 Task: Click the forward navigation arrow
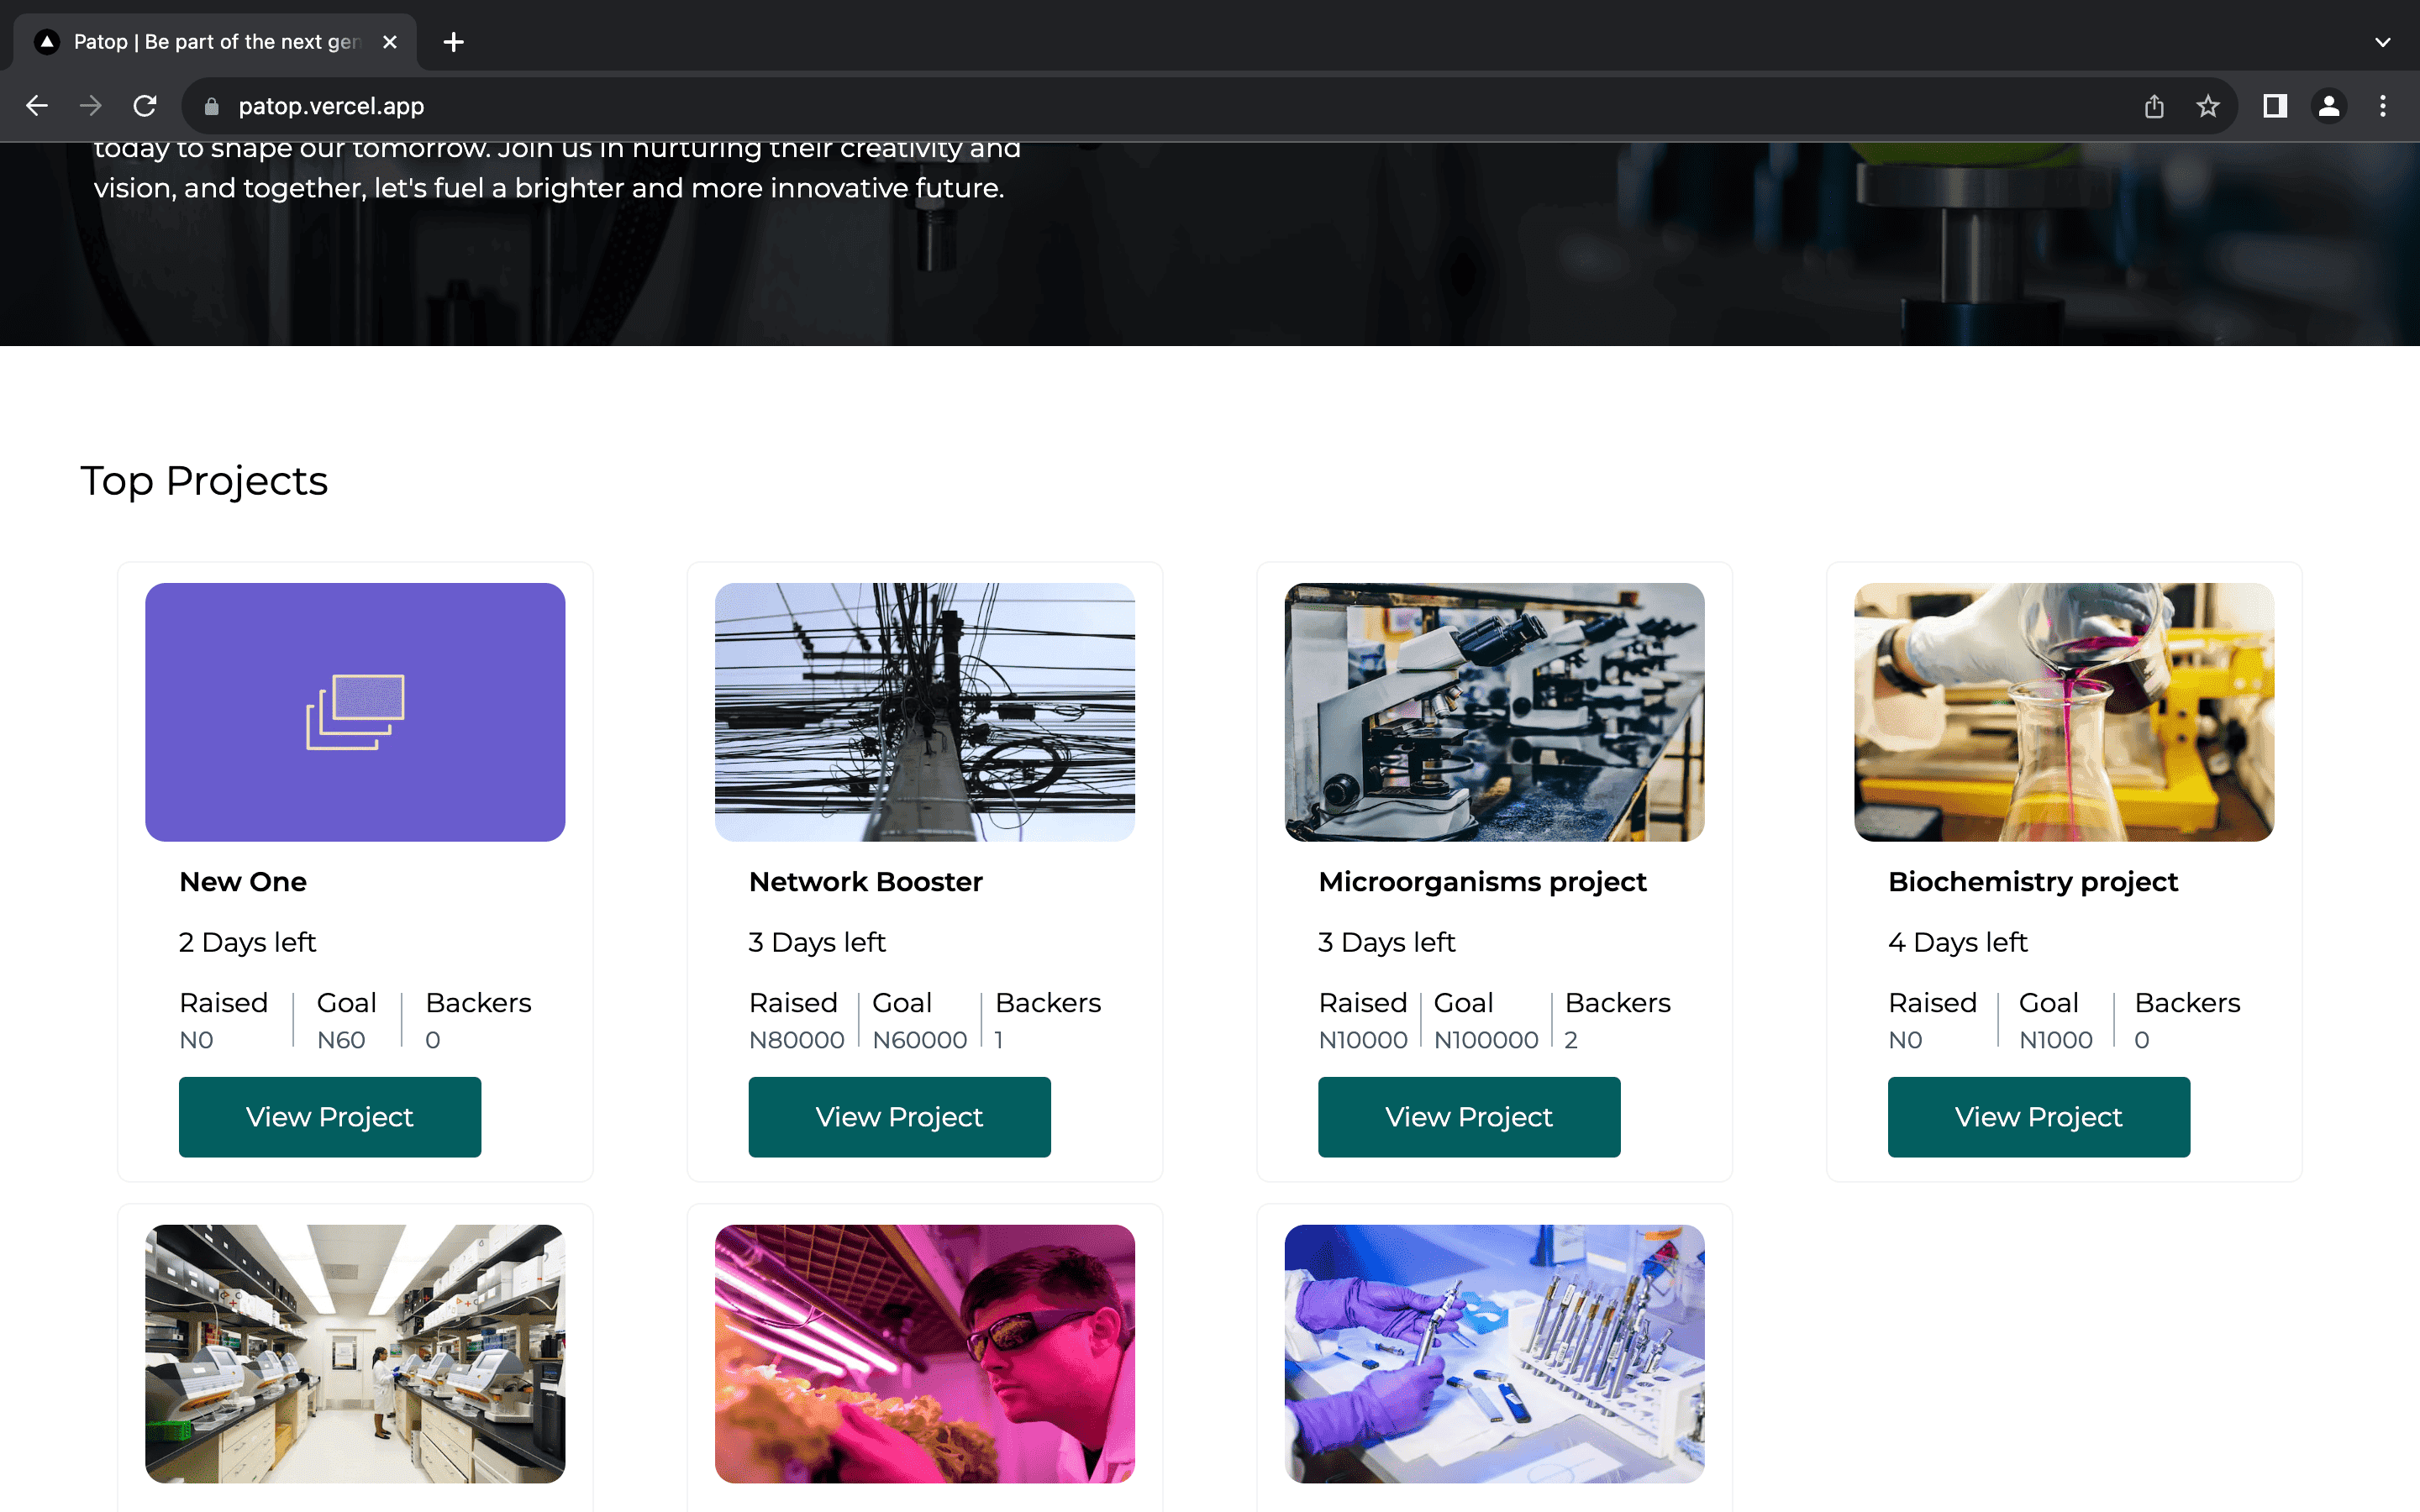pos(91,106)
